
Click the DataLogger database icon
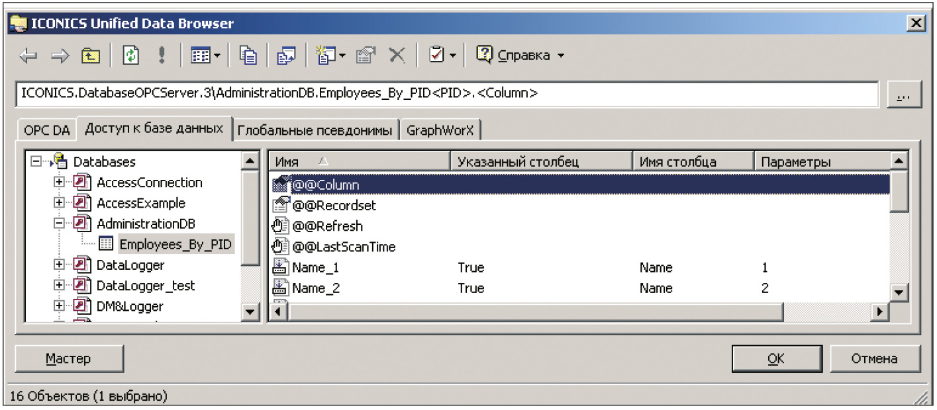pos(83,265)
